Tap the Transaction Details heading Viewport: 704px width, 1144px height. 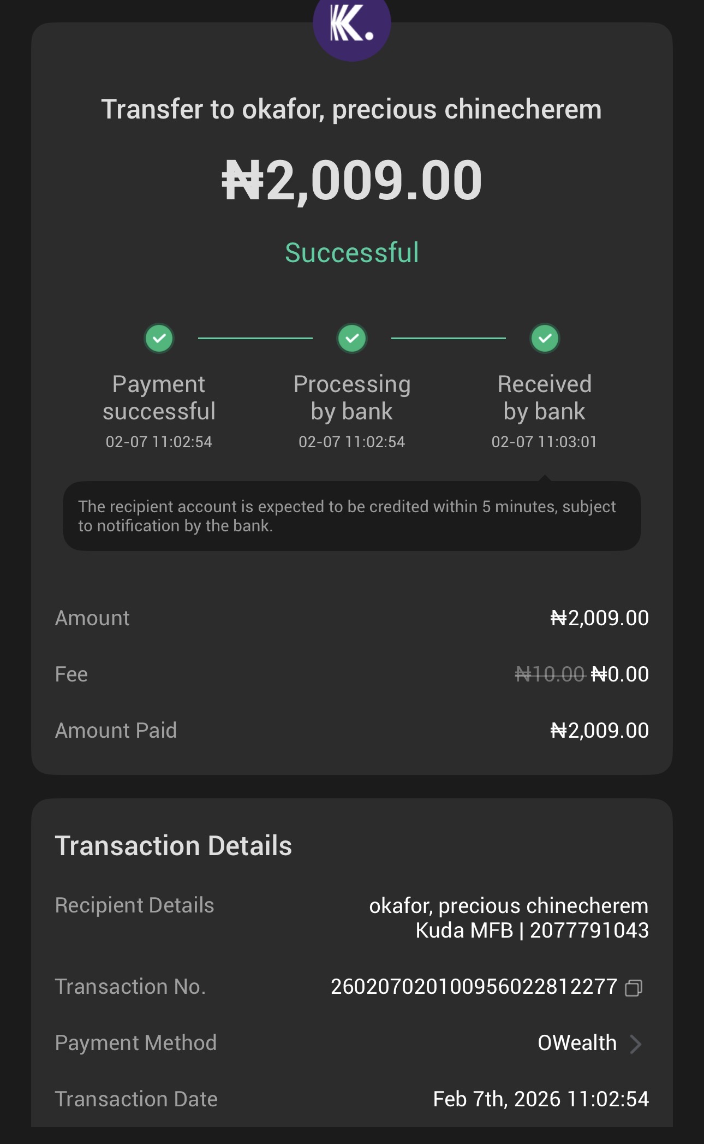pyautogui.click(x=174, y=846)
